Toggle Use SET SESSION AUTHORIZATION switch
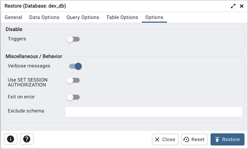The height and width of the screenshot is (149, 248). coord(73,81)
